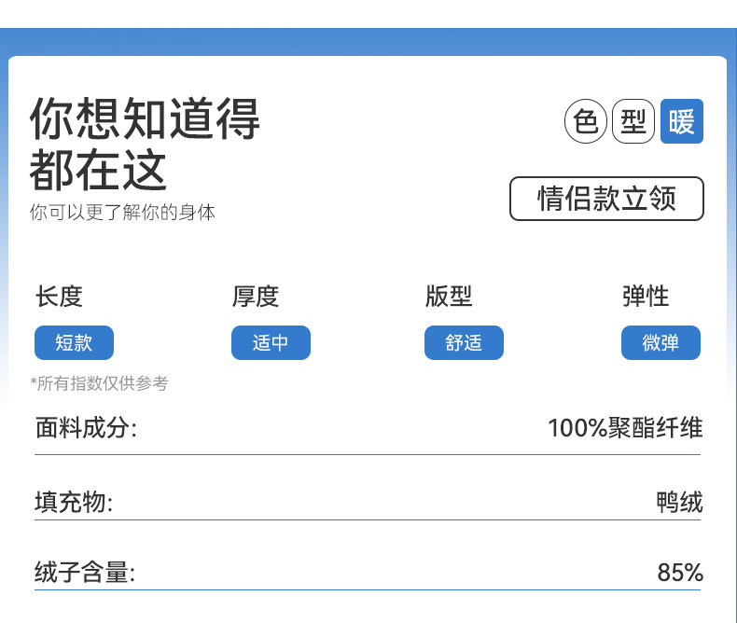Click the note *所有指数仅供参考
737x623 pixels.
click(x=99, y=383)
